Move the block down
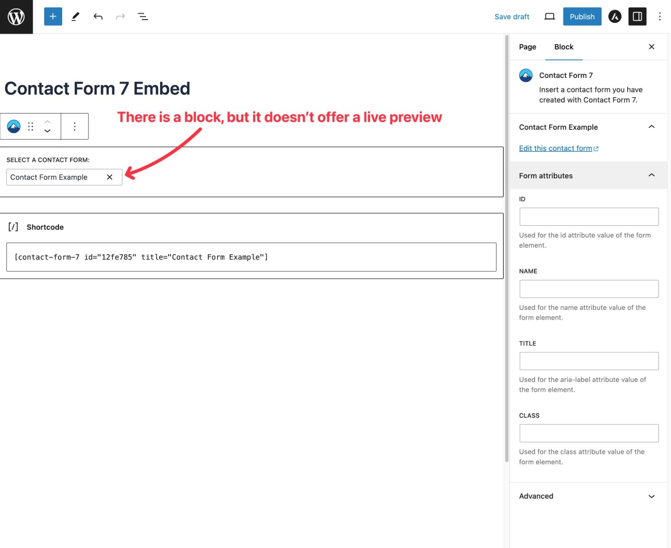 point(47,131)
